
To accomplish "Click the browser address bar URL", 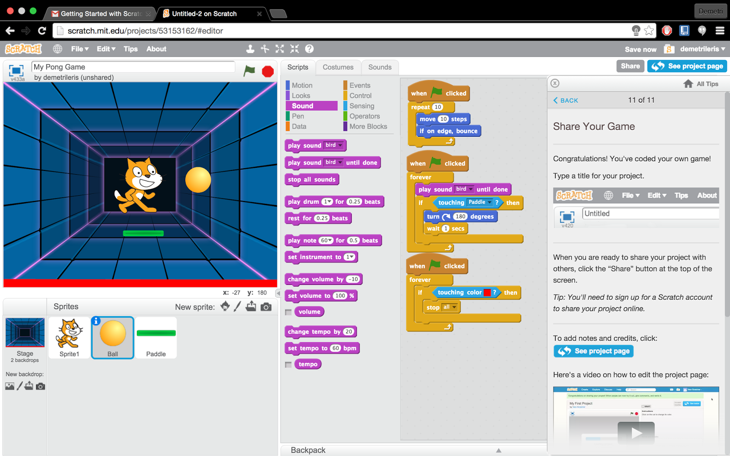I will (145, 31).
